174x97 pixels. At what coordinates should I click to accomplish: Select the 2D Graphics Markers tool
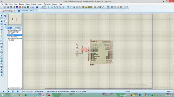pyautogui.click(x=1, y=75)
